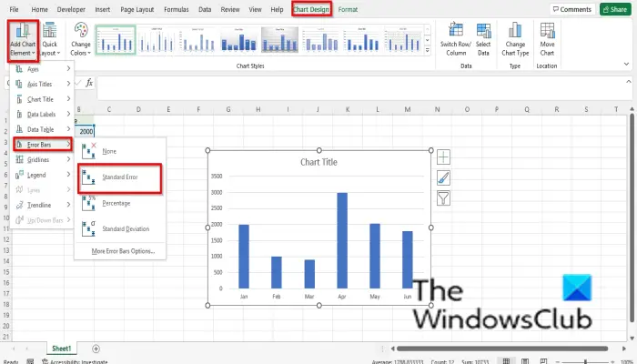Switch to the Help tab

[x=277, y=9]
